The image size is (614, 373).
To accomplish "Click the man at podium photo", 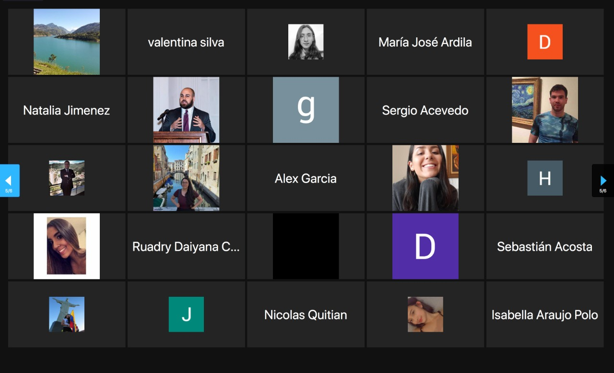I will pos(186,110).
